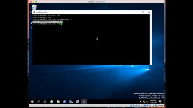
Task: Open the Recycle Bin desktop icon
Action: point(34,7)
